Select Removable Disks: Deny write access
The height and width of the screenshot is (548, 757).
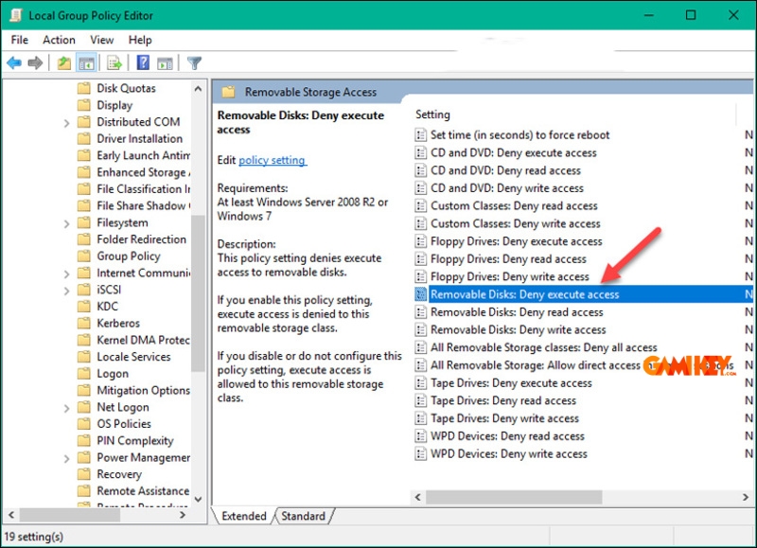coord(518,329)
